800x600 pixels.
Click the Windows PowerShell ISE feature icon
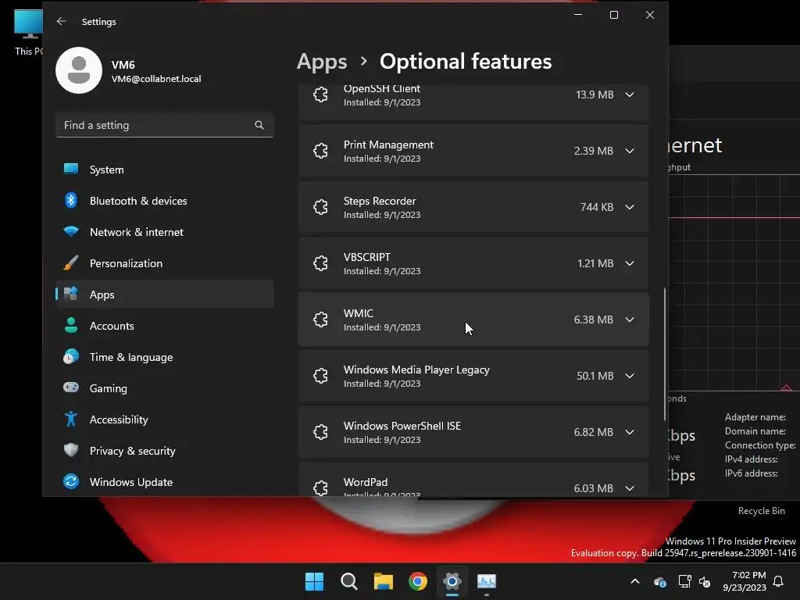[320, 432]
